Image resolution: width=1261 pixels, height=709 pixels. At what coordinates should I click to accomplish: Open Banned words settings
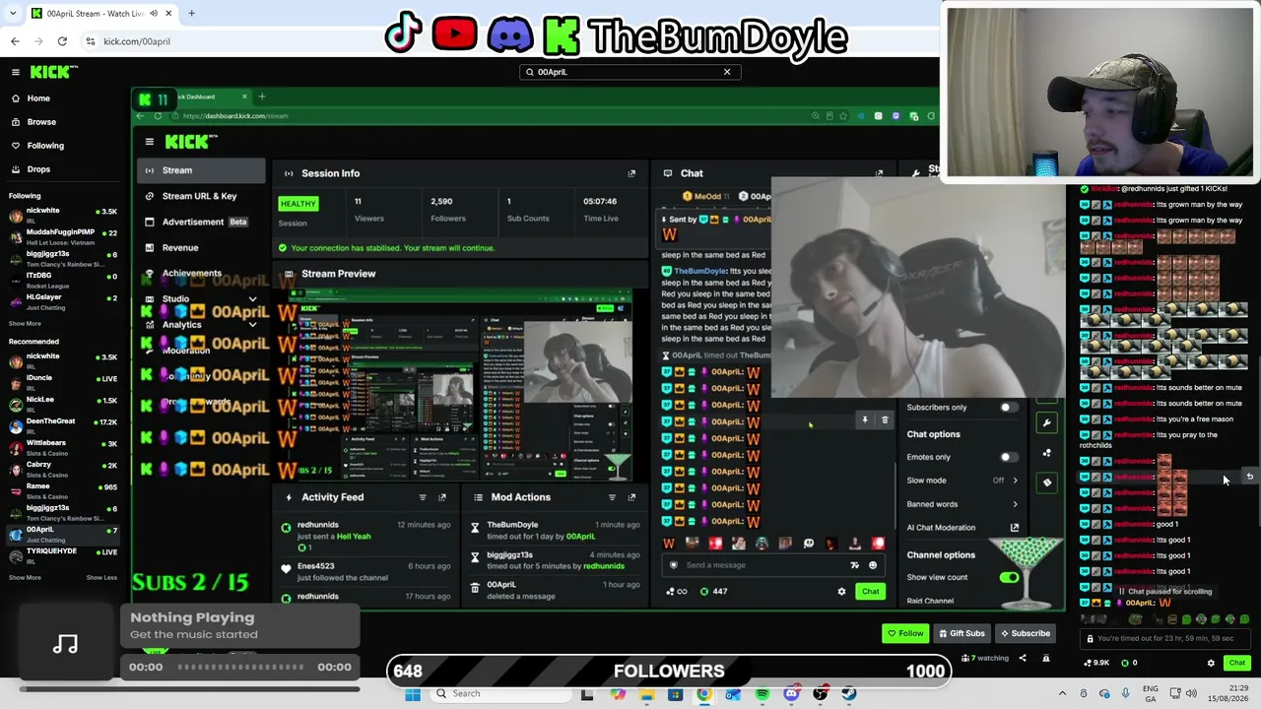tap(962, 504)
